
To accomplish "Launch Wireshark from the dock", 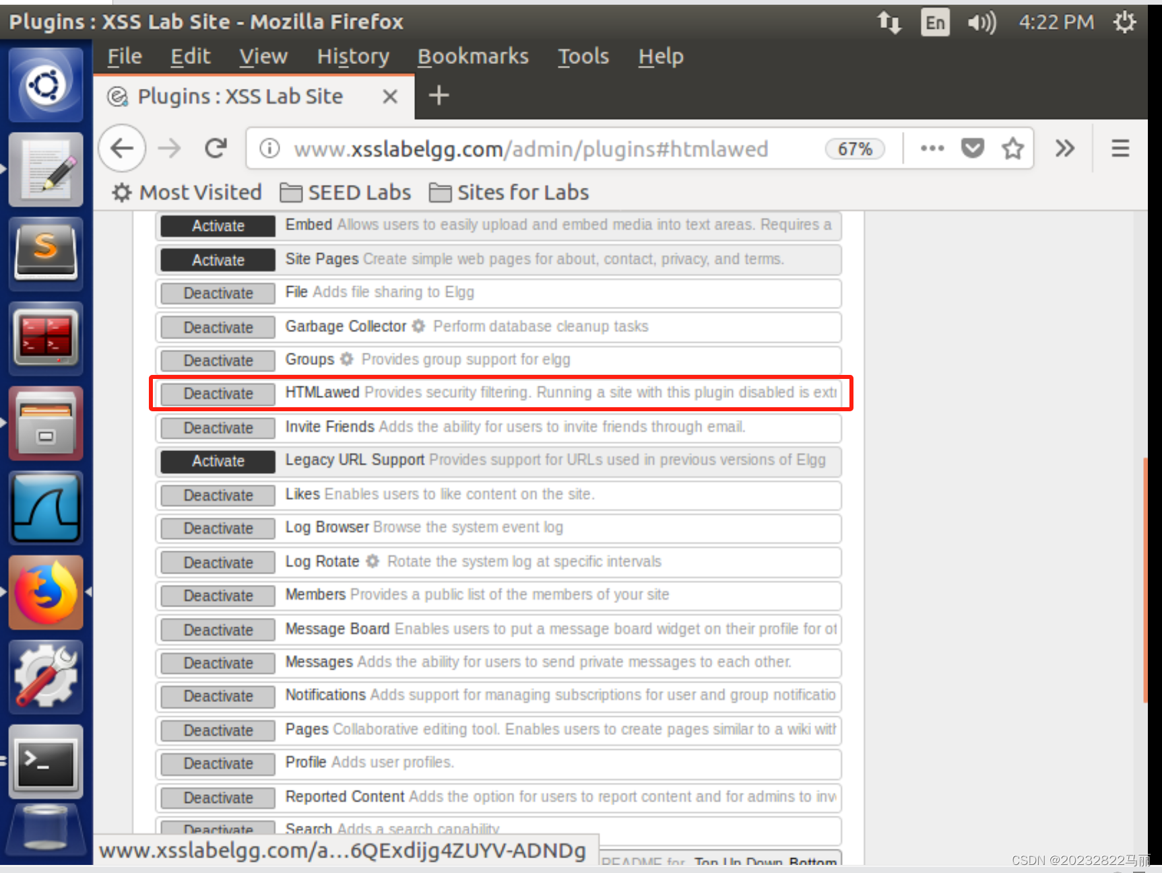I will (x=46, y=508).
